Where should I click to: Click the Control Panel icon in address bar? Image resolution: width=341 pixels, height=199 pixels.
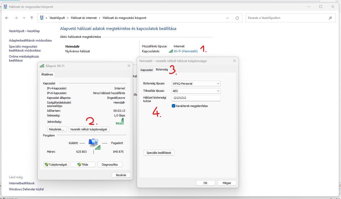tap(42, 18)
